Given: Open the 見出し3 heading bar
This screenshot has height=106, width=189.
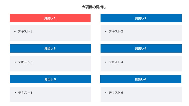Looking at the screenshot, I should 50,48.
